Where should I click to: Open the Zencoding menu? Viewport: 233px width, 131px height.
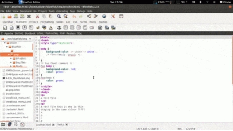tap(62, 11)
